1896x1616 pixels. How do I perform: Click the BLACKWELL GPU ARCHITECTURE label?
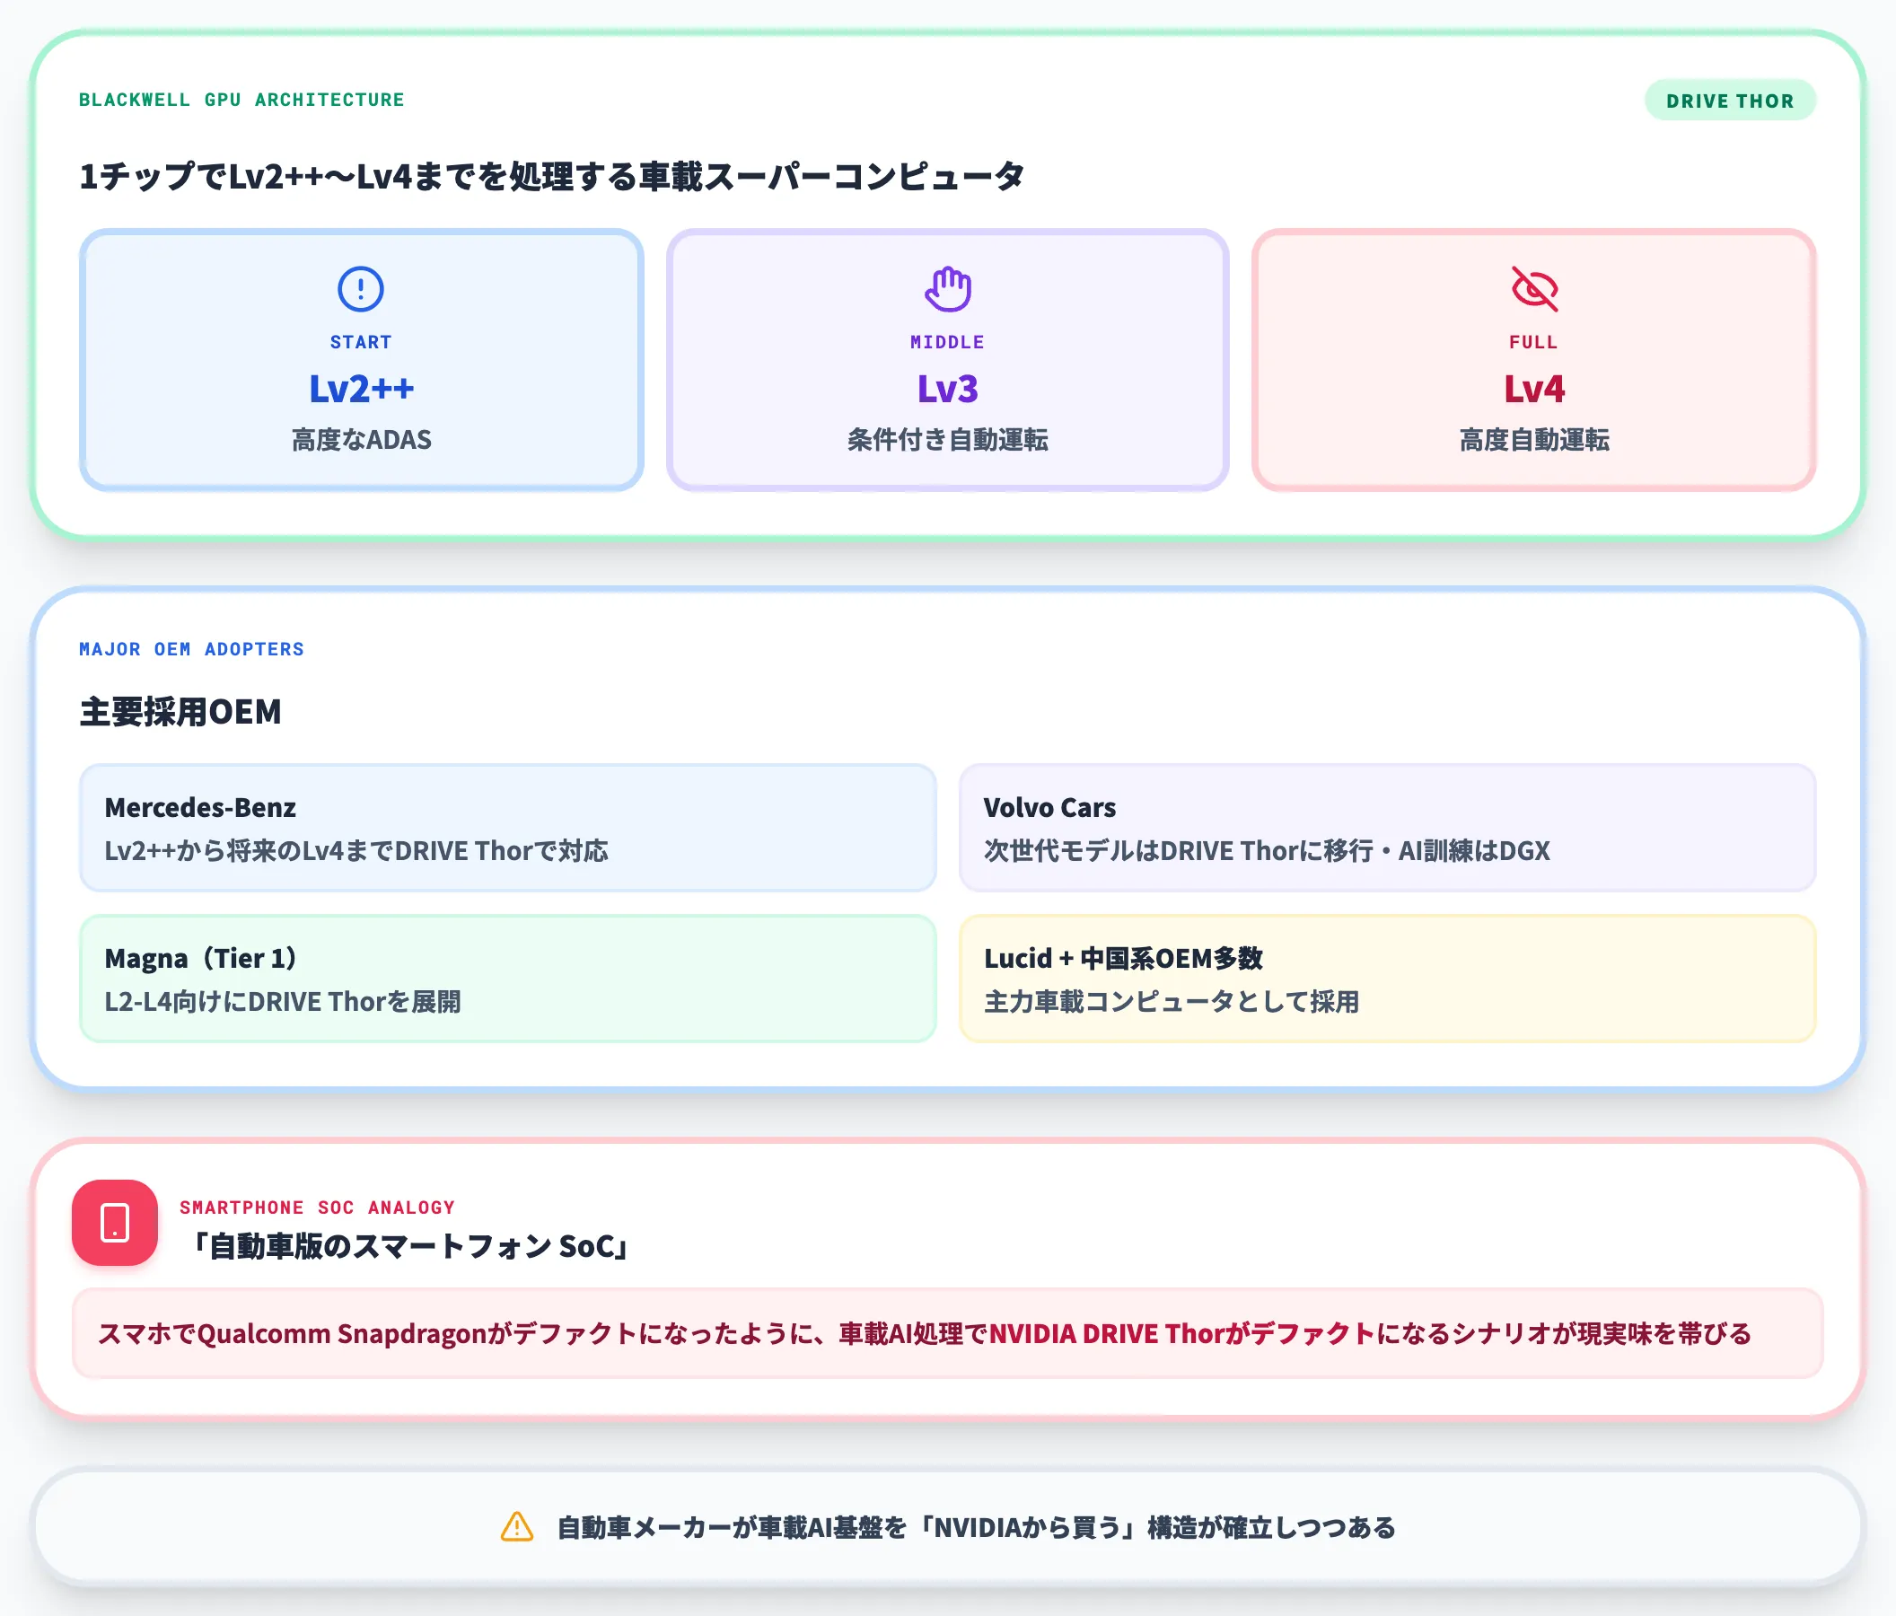[241, 100]
